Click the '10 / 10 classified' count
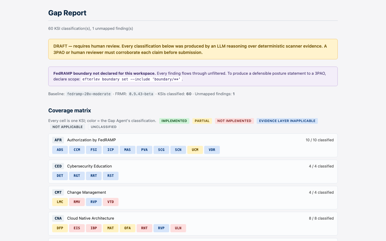Image resolution: width=386 pixels, height=241 pixels. [x=320, y=140]
